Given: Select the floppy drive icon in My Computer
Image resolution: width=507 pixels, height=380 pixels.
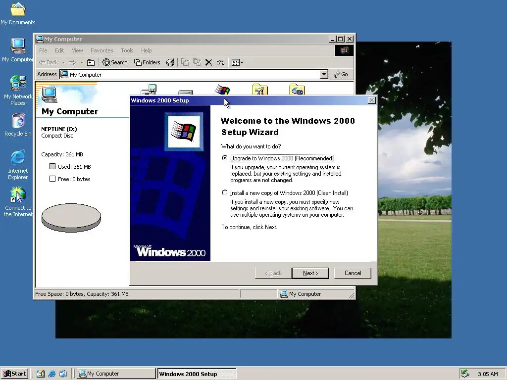Looking at the screenshot, I should click(x=149, y=90).
